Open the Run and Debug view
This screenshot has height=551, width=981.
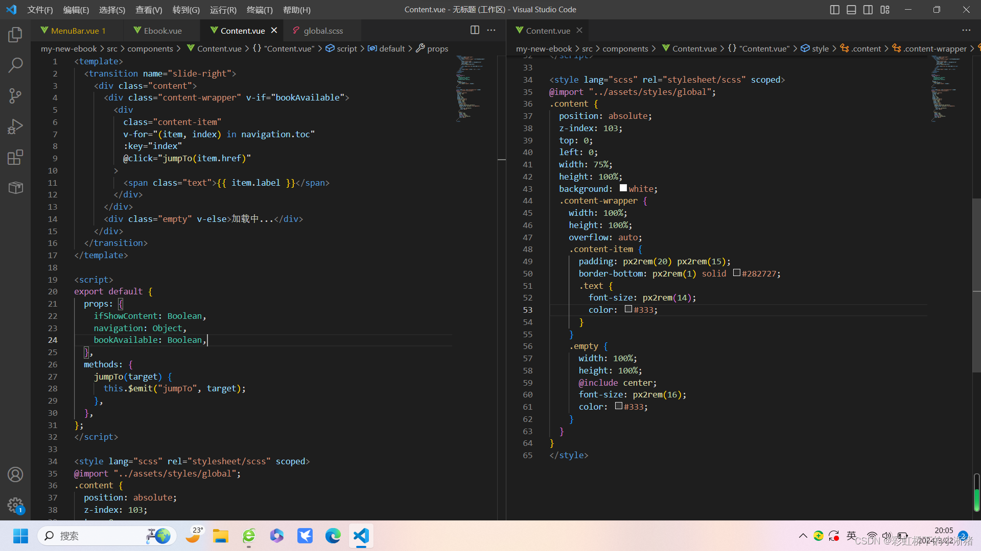click(15, 127)
